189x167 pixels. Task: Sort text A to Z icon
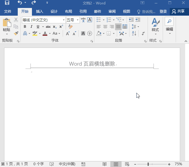134,33
